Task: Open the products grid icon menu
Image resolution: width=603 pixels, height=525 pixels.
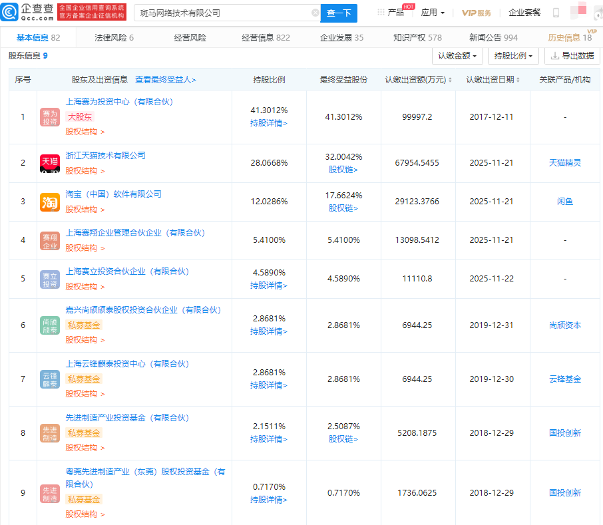Action: [x=381, y=12]
